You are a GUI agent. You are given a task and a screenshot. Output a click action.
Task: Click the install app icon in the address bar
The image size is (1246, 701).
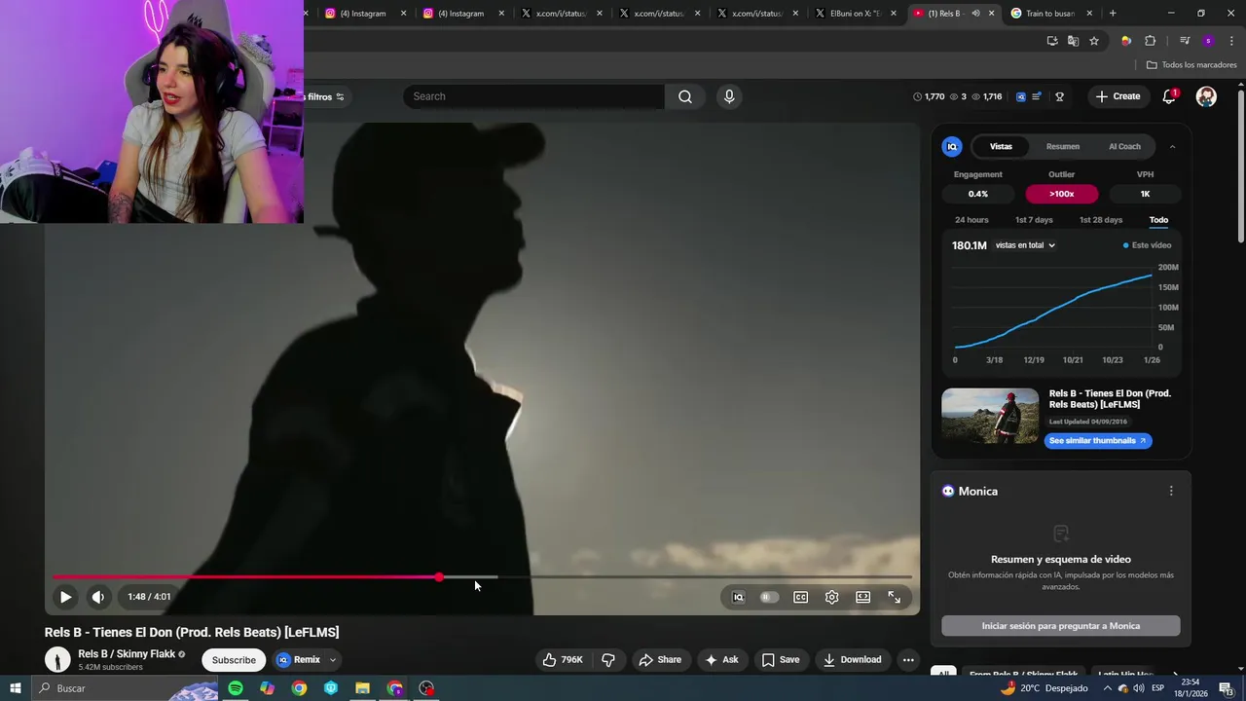click(x=1052, y=41)
